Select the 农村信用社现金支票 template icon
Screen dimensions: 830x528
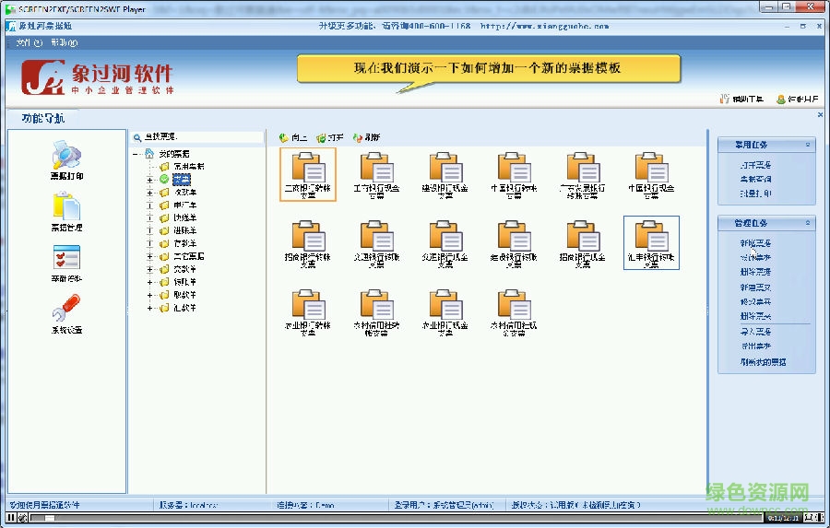tap(514, 307)
